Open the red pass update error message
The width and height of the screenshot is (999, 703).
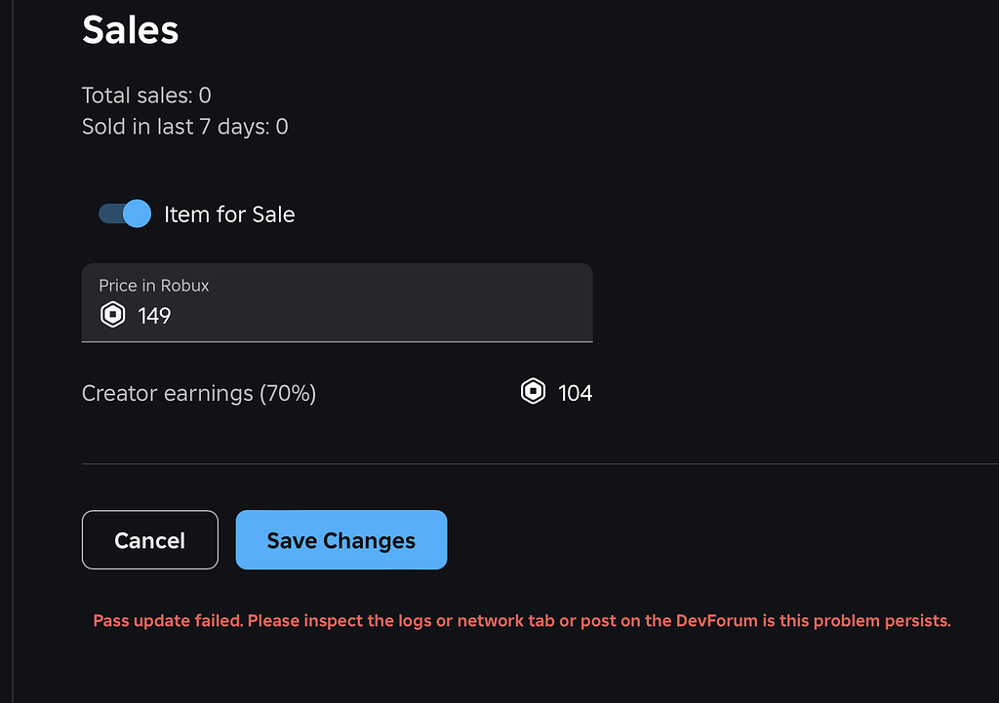521,620
